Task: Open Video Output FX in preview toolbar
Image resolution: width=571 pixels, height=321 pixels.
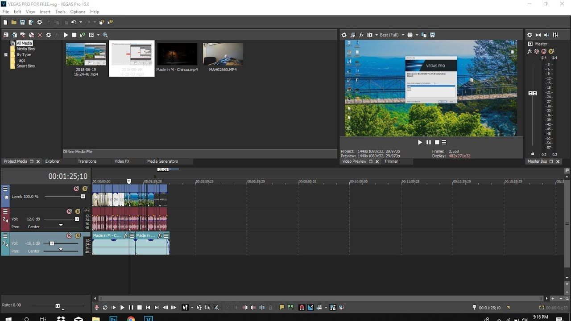Action: pos(361,35)
